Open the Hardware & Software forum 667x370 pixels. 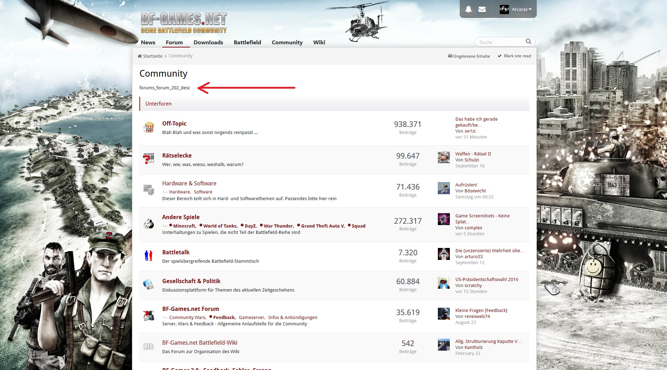pyautogui.click(x=189, y=183)
